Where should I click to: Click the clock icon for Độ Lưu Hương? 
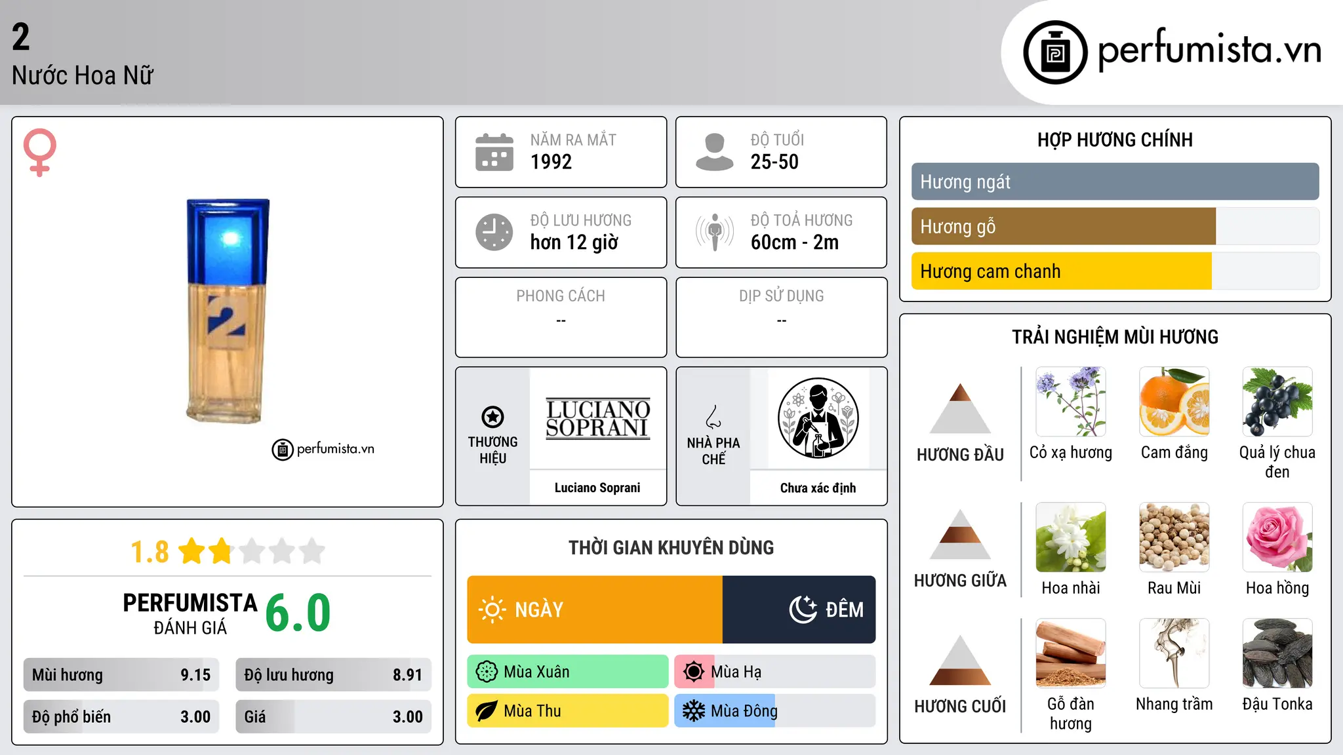pyautogui.click(x=494, y=232)
